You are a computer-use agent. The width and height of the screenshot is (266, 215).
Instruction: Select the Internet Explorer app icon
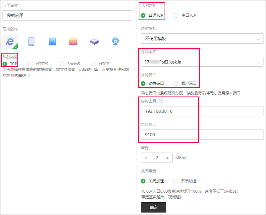(x=10, y=41)
